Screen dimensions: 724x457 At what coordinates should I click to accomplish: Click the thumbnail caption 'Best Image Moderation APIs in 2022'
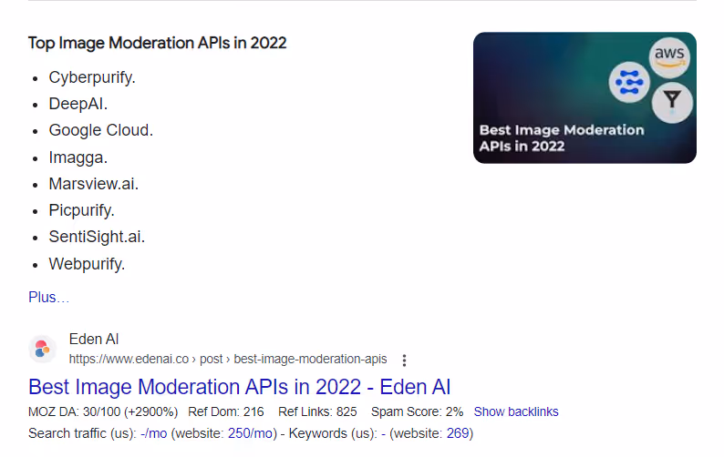pos(562,137)
